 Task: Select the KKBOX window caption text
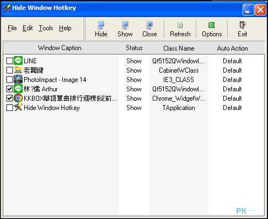(x=70, y=98)
